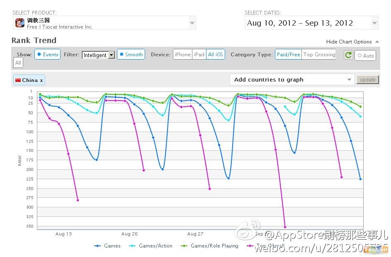Viewport: 391px width, 257px height.
Task: Click the Rank Trend heading
Action: [x=34, y=40]
